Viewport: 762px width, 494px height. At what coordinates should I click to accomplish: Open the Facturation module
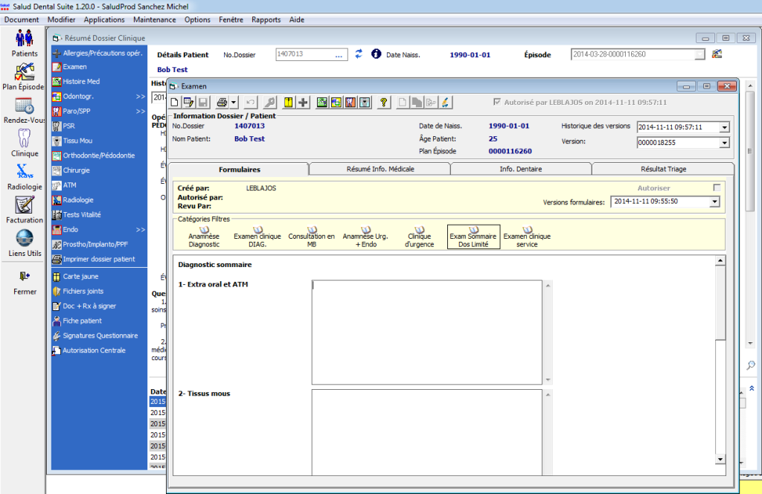(x=25, y=210)
